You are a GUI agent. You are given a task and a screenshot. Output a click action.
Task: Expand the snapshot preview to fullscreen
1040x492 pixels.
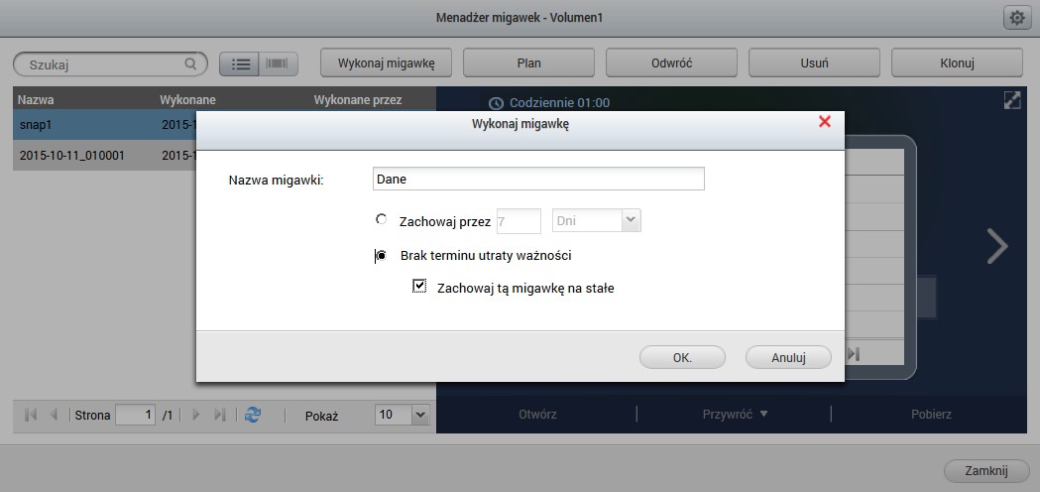point(1012,101)
